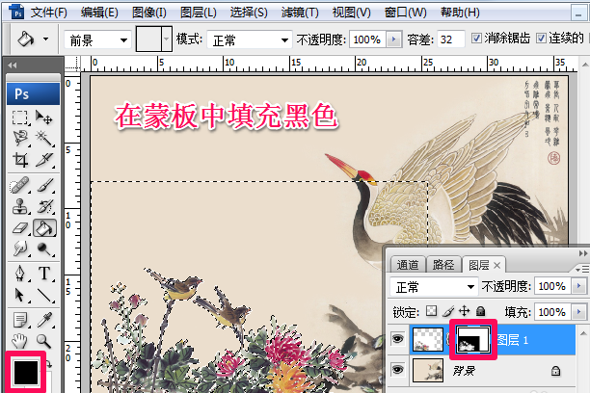Hide 图层 1 with its eye icon
590x393 pixels.
(x=397, y=339)
